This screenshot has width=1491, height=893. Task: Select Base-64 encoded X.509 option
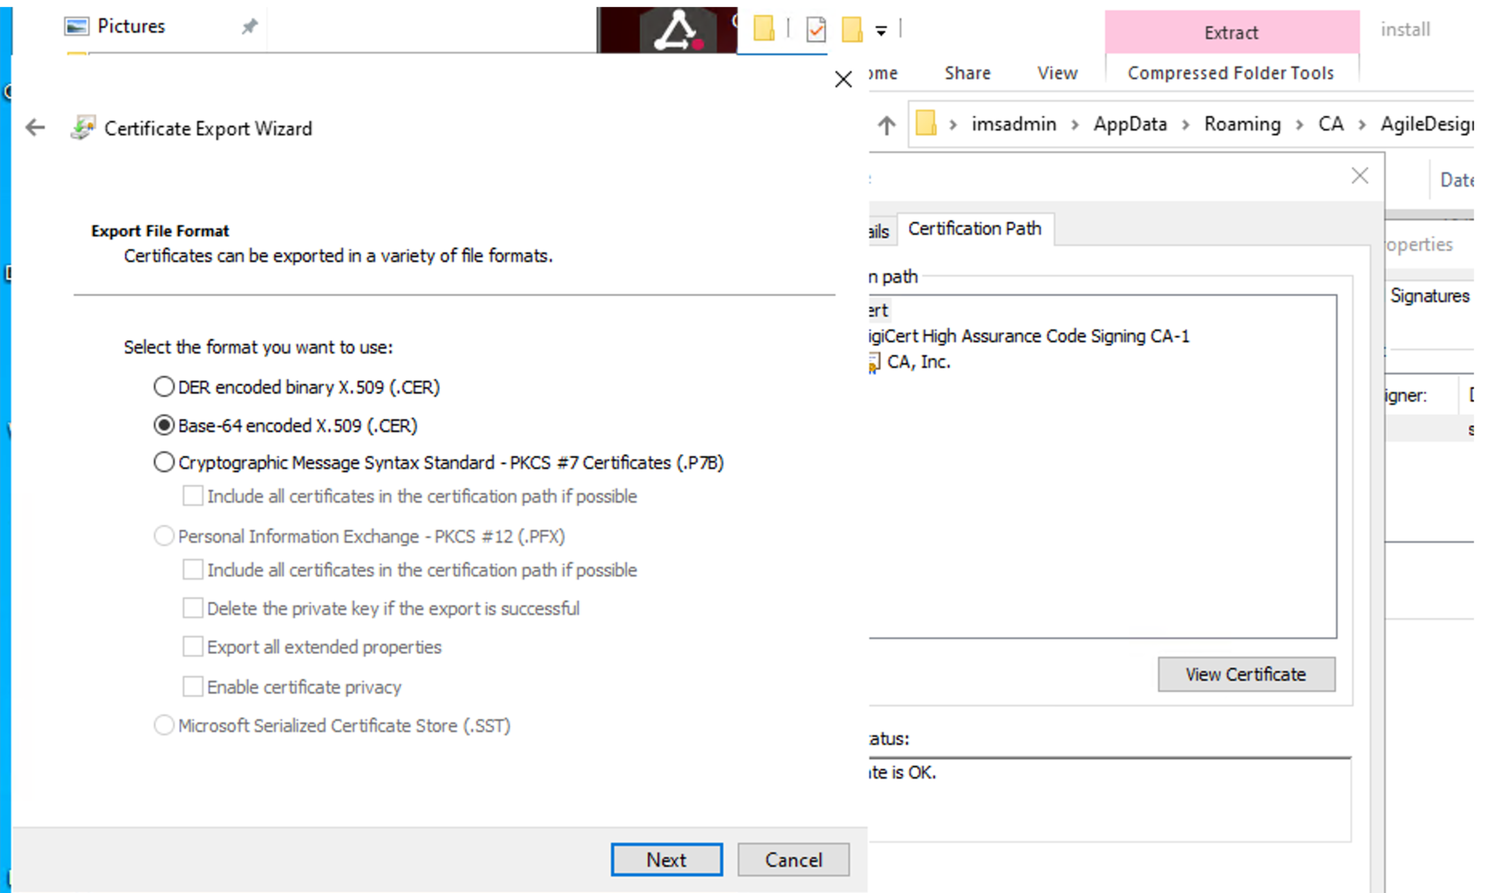[x=164, y=425]
